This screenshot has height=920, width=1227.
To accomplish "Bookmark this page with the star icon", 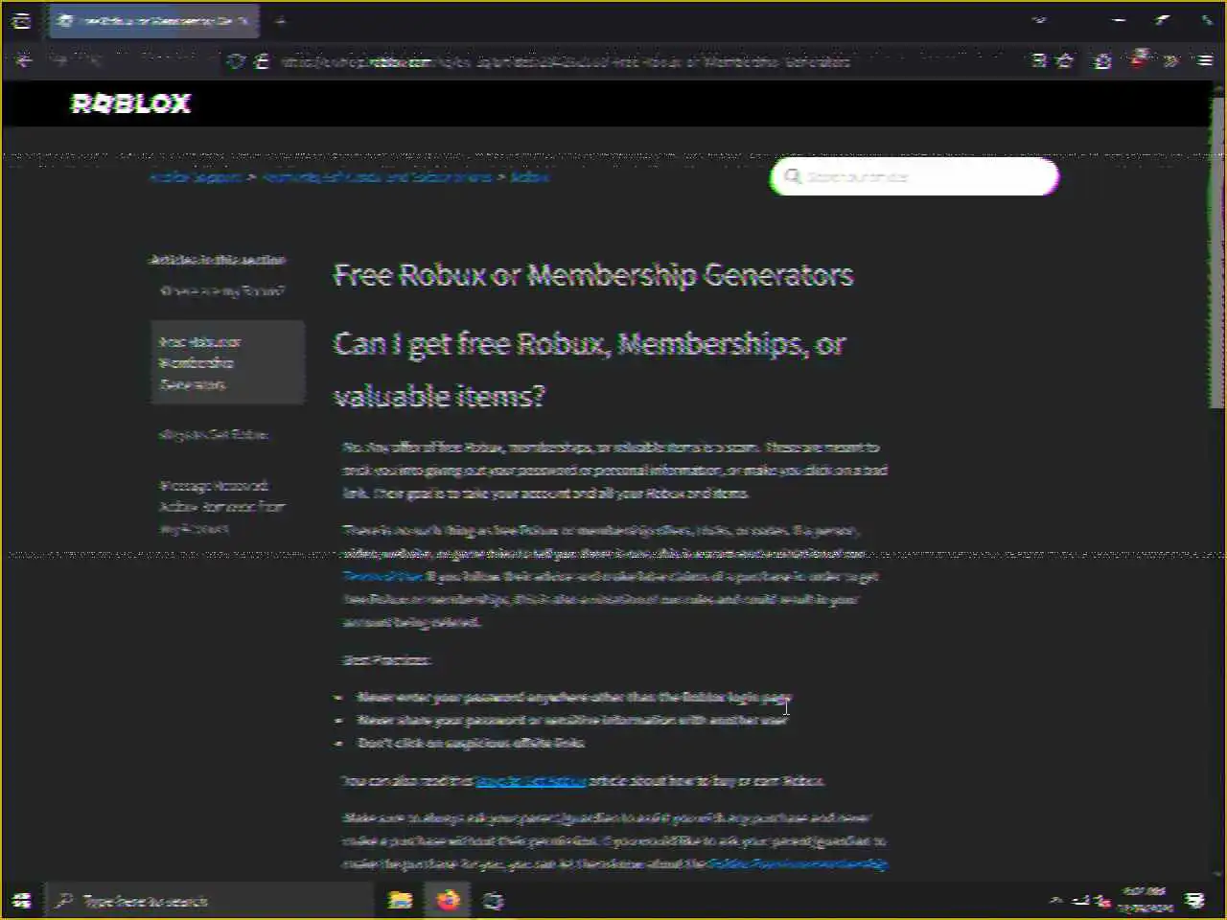I will pyautogui.click(x=1064, y=61).
